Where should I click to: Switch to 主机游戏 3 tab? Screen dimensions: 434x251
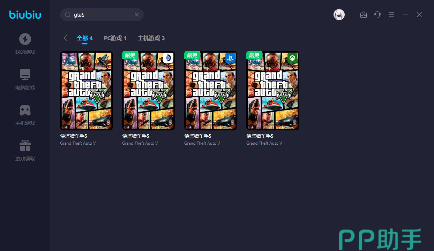pyautogui.click(x=151, y=38)
